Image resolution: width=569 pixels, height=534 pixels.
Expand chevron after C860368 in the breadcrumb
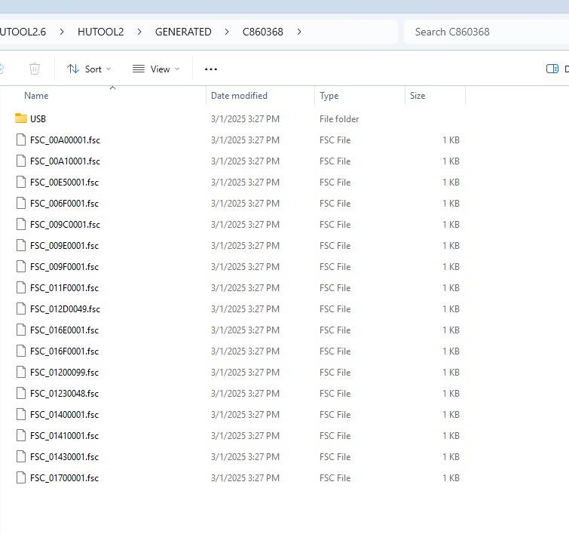coord(299,32)
